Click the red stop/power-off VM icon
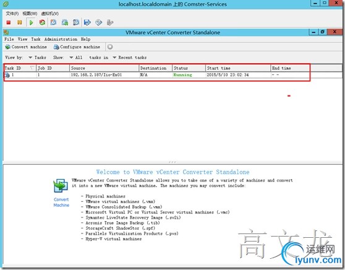 (9, 22)
